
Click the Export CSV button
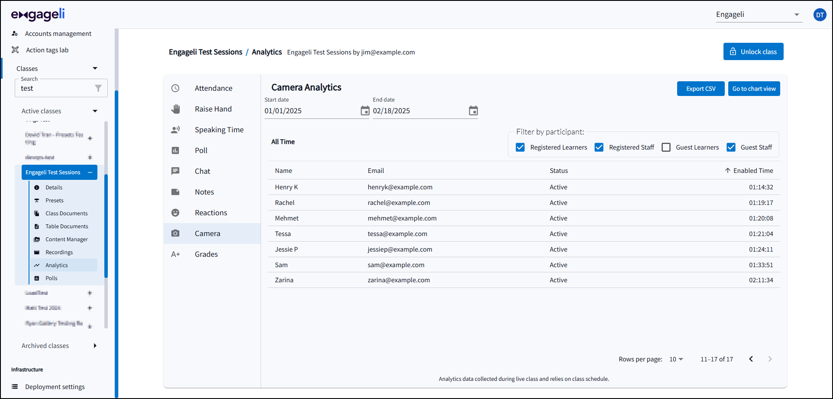701,89
